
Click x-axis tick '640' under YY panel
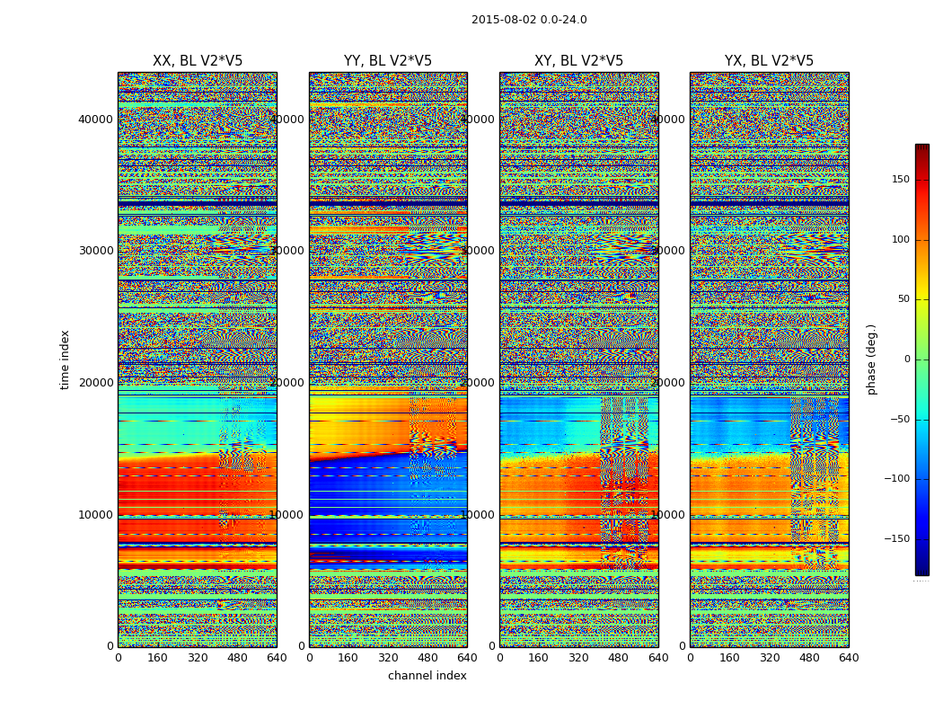[x=467, y=658]
